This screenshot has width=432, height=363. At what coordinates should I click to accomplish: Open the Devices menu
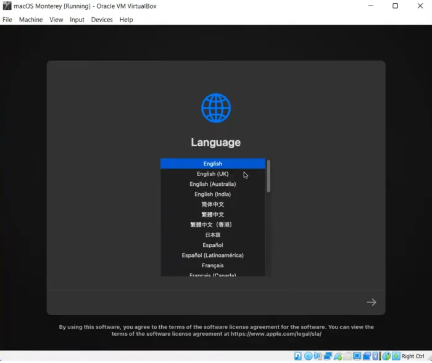(x=102, y=20)
